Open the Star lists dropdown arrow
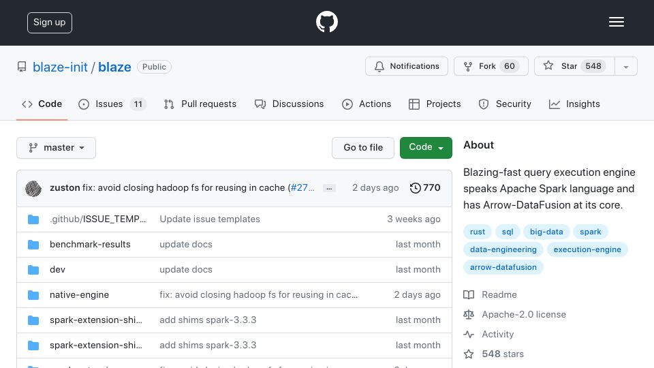 pyautogui.click(x=625, y=66)
